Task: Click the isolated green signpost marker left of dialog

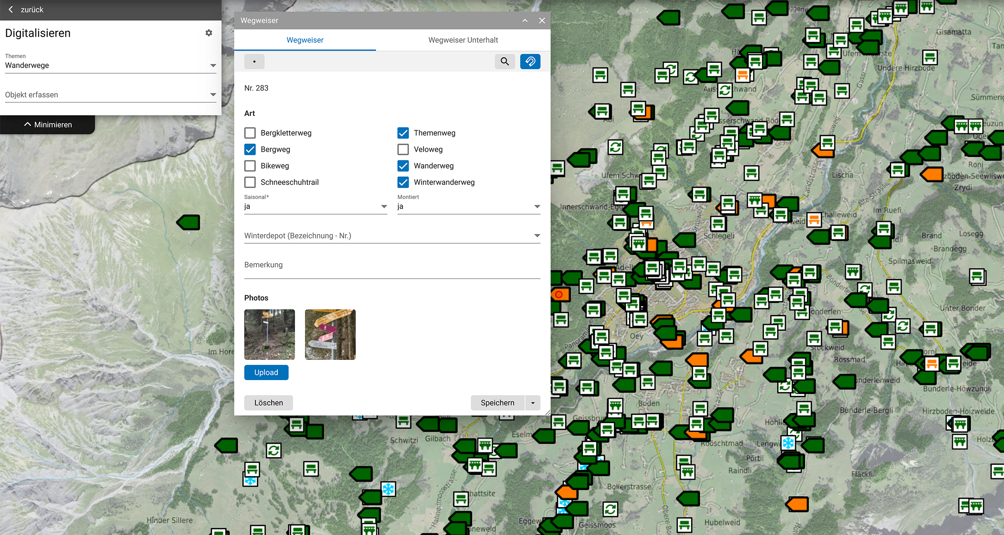Action: tap(189, 222)
